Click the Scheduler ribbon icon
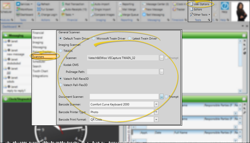Image resolution: width=250 pixels, height=143 pixels. pyautogui.click(x=6, y=7)
